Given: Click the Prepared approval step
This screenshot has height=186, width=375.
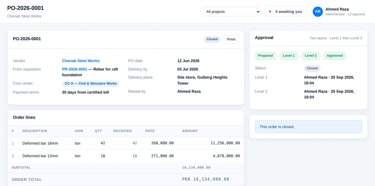Looking at the screenshot, I should [265, 56].
